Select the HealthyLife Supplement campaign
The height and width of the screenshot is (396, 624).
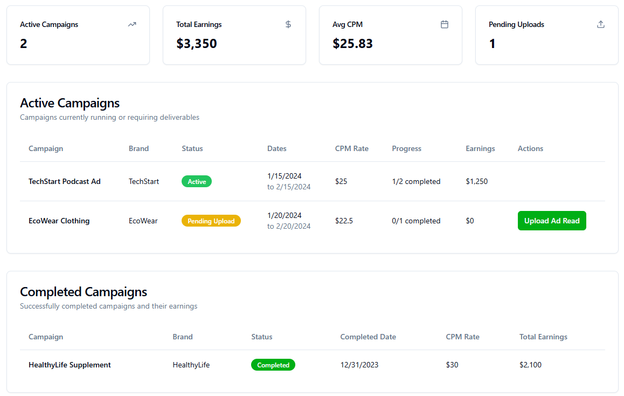70,365
